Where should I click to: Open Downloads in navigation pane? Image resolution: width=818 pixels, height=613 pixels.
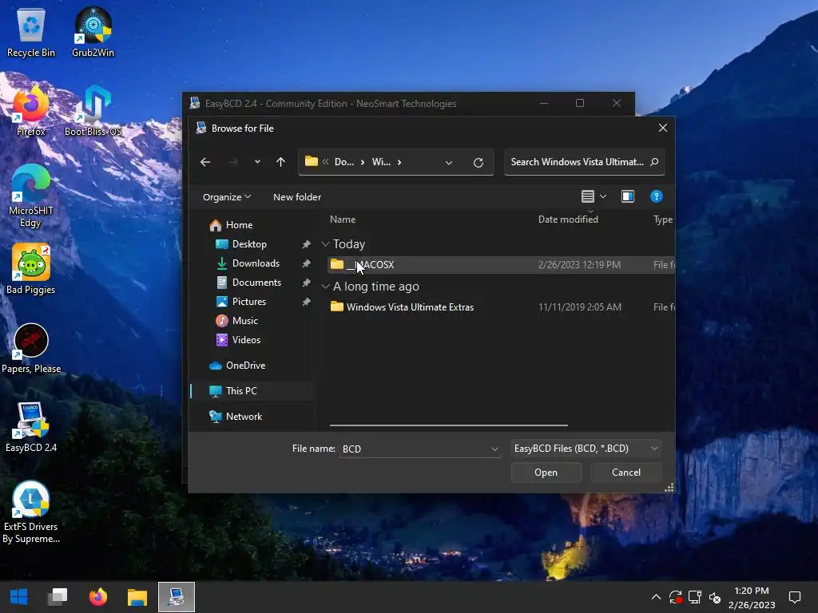click(256, 263)
